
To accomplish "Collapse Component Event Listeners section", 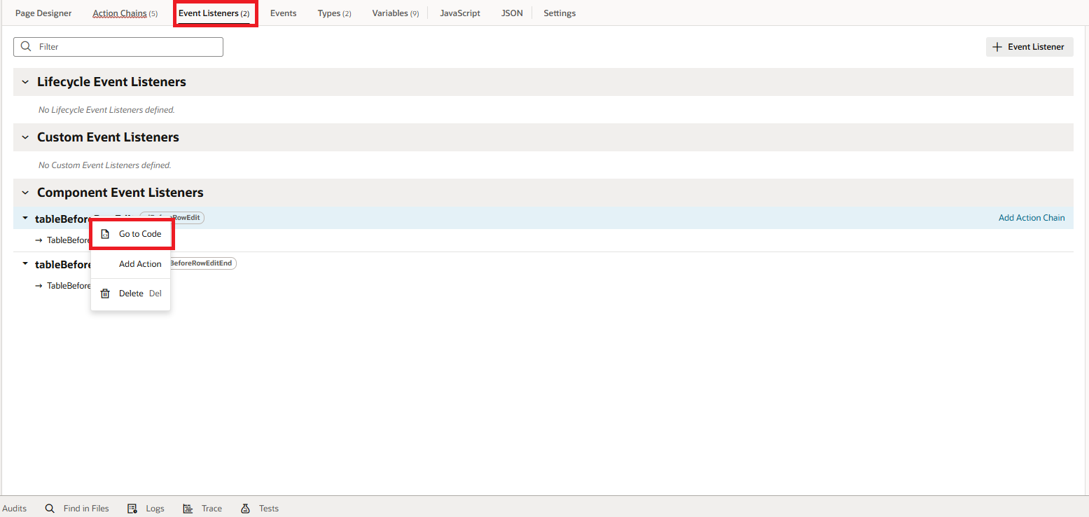I will coord(25,193).
